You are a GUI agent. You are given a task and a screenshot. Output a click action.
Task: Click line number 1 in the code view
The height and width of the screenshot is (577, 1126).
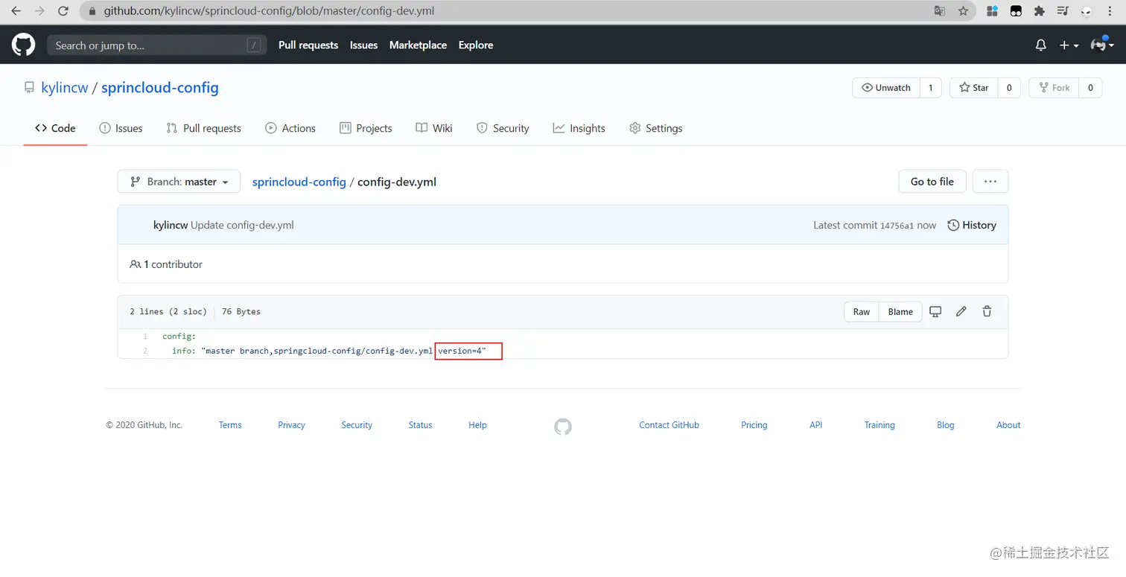(144, 337)
